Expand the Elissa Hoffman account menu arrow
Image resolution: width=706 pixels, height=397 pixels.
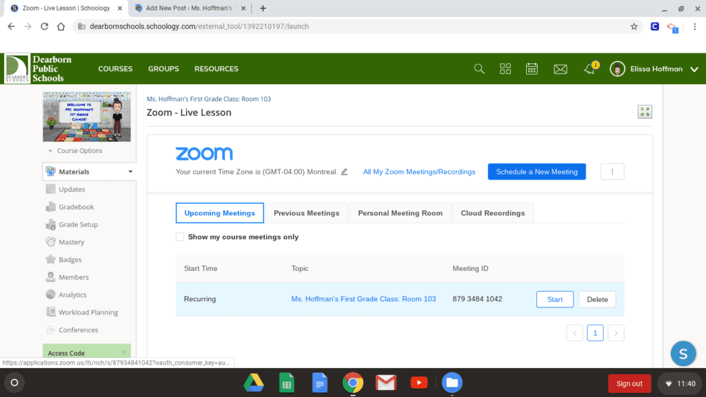pos(694,70)
